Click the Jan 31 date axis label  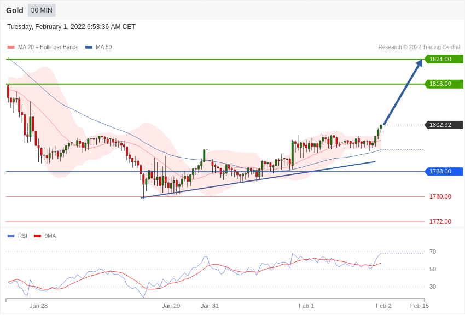point(210,306)
